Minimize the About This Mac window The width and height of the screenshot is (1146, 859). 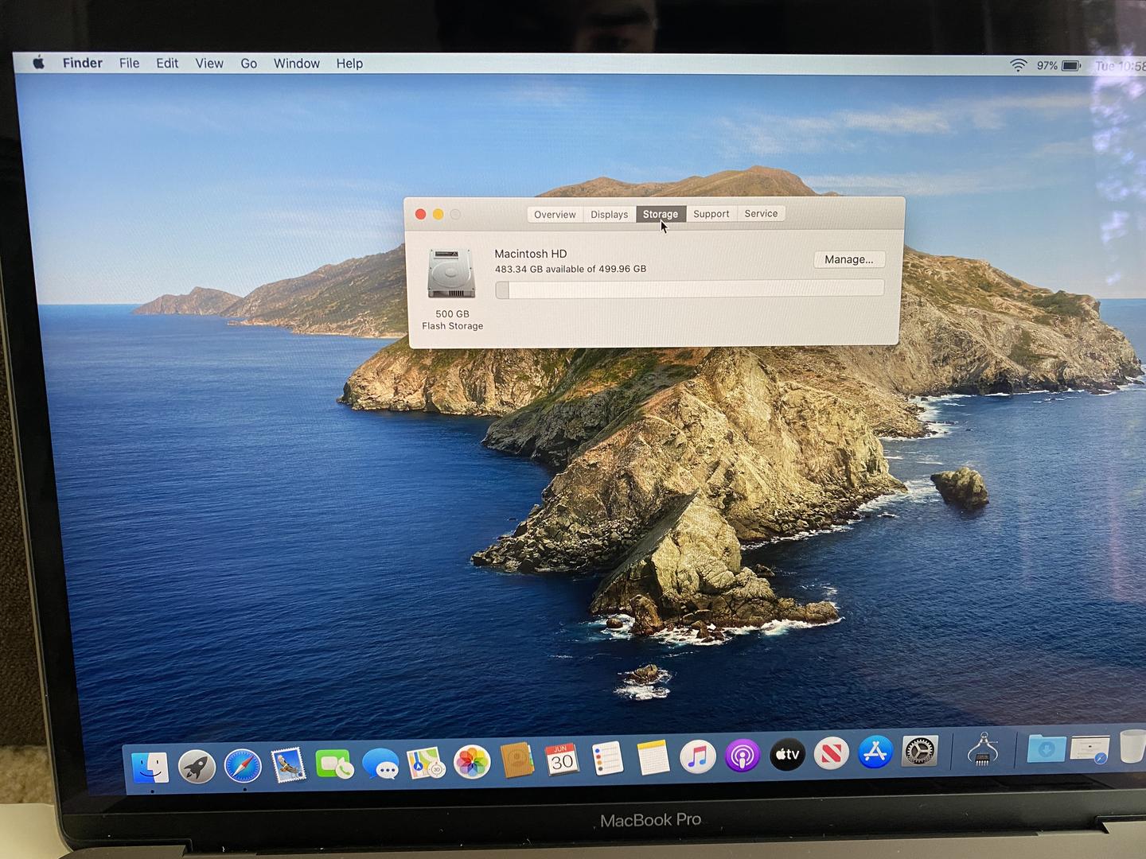point(438,214)
